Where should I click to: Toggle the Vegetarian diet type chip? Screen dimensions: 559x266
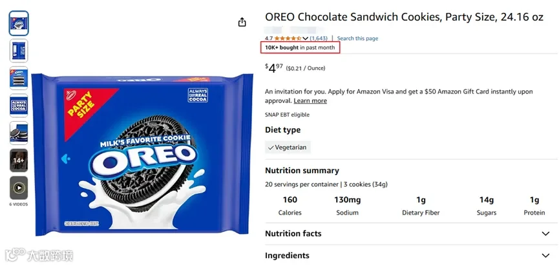click(288, 147)
